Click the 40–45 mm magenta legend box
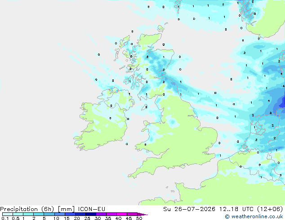The image size is (285, 220). (x=122, y=214)
